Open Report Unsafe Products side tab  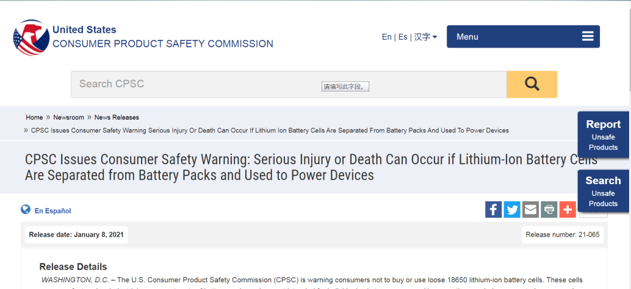603,135
